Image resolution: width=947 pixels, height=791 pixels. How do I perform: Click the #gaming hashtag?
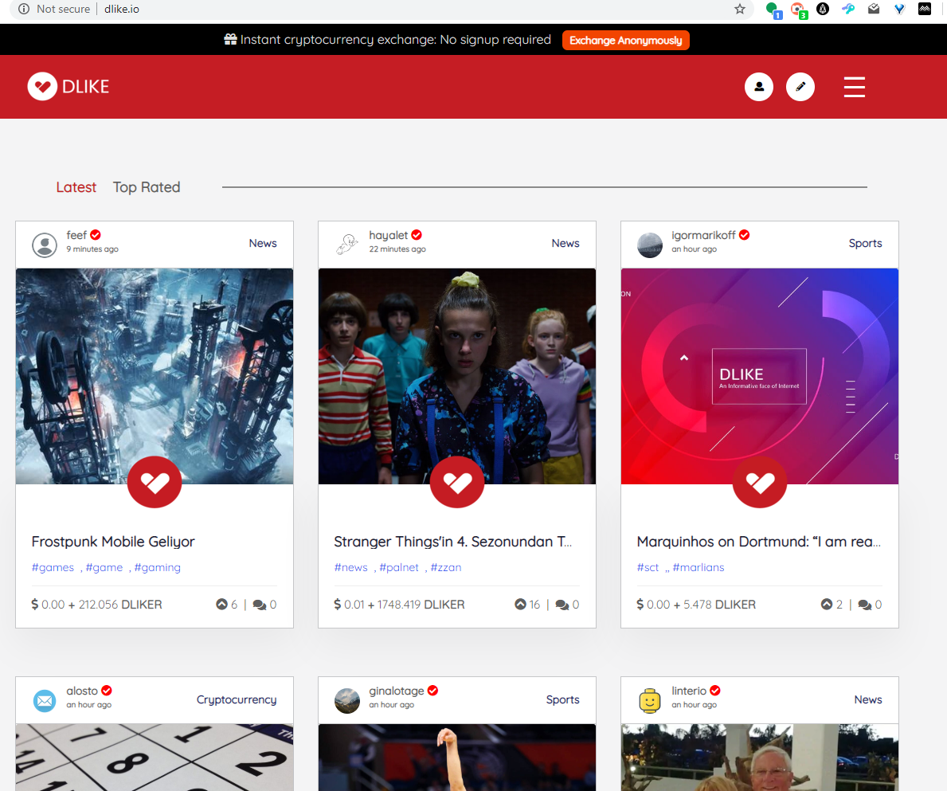[158, 568]
